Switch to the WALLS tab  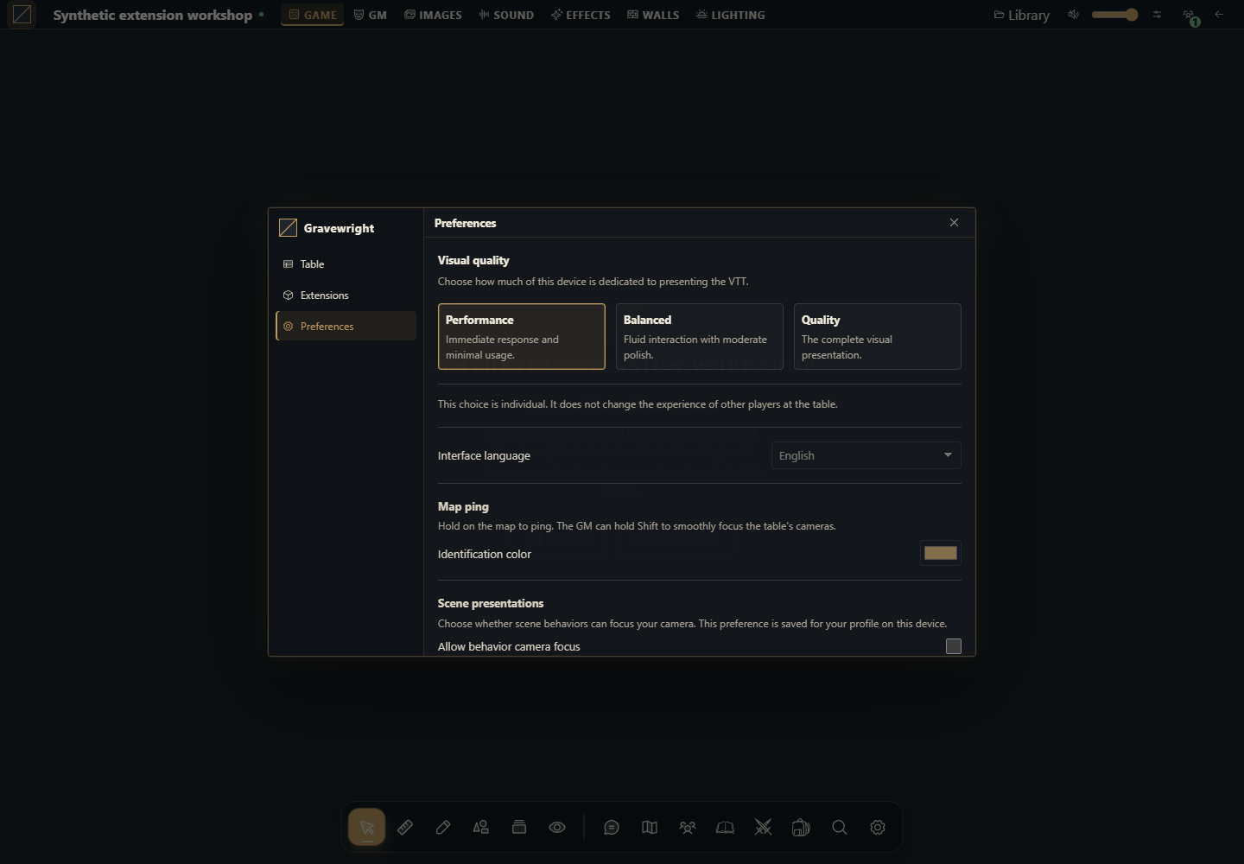tap(654, 15)
